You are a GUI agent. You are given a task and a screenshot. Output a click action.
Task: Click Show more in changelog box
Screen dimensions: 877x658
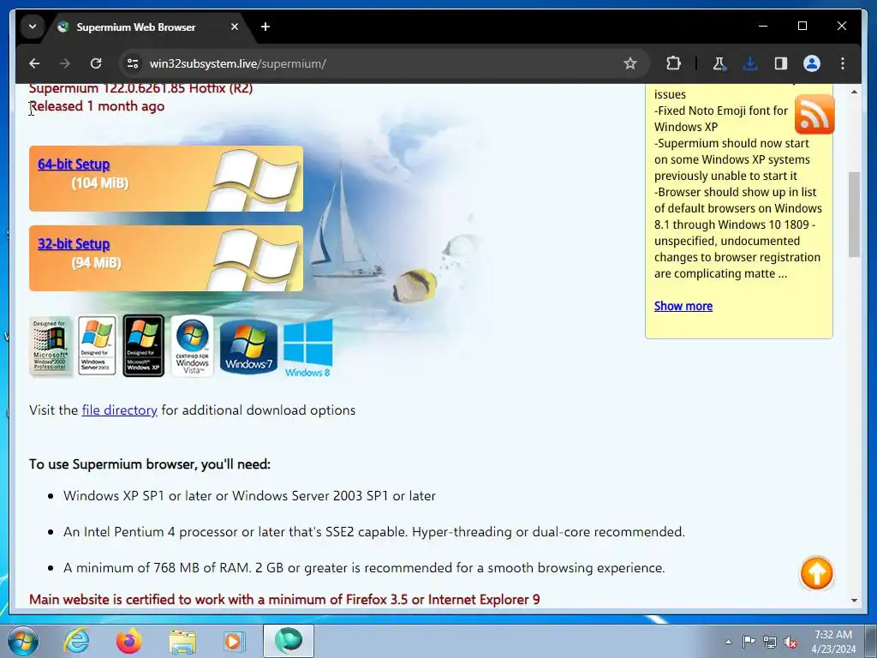(683, 306)
